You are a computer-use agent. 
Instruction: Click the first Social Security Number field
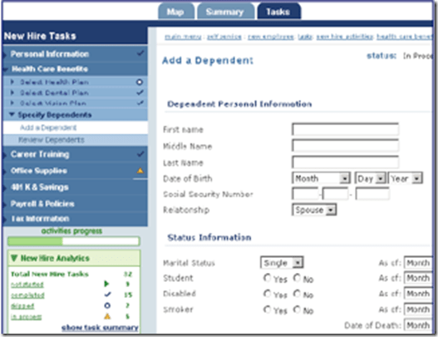[x=305, y=194]
